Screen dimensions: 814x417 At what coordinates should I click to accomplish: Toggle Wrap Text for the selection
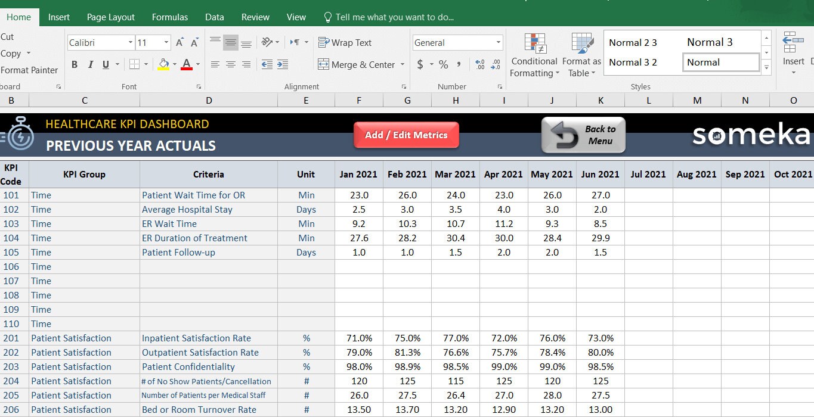tap(345, 42)
